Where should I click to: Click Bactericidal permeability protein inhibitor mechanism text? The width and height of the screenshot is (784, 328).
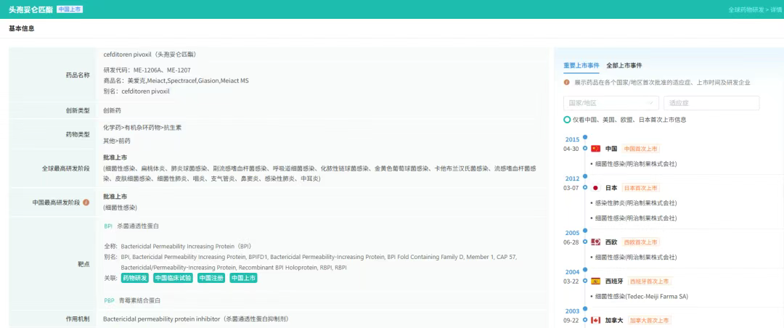point(196,319)
